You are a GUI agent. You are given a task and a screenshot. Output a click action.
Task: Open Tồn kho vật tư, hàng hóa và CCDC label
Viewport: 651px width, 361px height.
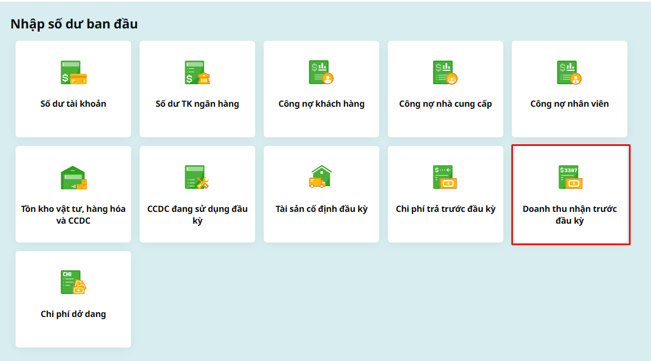click(x=74, y=215)
